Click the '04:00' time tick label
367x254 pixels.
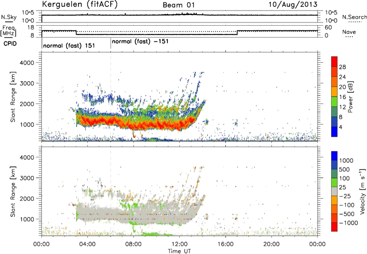point(87,244)
